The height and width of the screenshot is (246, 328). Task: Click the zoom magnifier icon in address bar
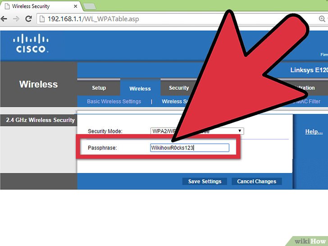point(322,19)
